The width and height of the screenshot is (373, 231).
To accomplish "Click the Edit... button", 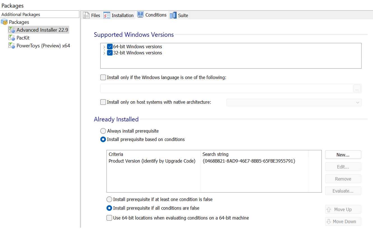I will (343, 167).
